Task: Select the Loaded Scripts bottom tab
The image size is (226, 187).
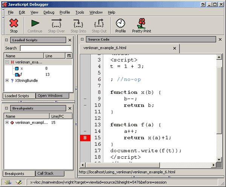Action: coord(19,96)
